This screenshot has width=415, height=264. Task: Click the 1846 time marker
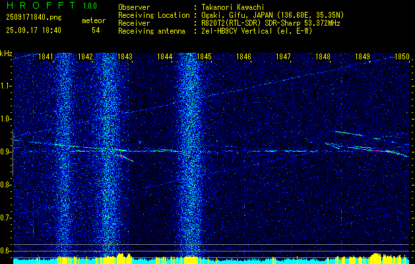[243, 56]
